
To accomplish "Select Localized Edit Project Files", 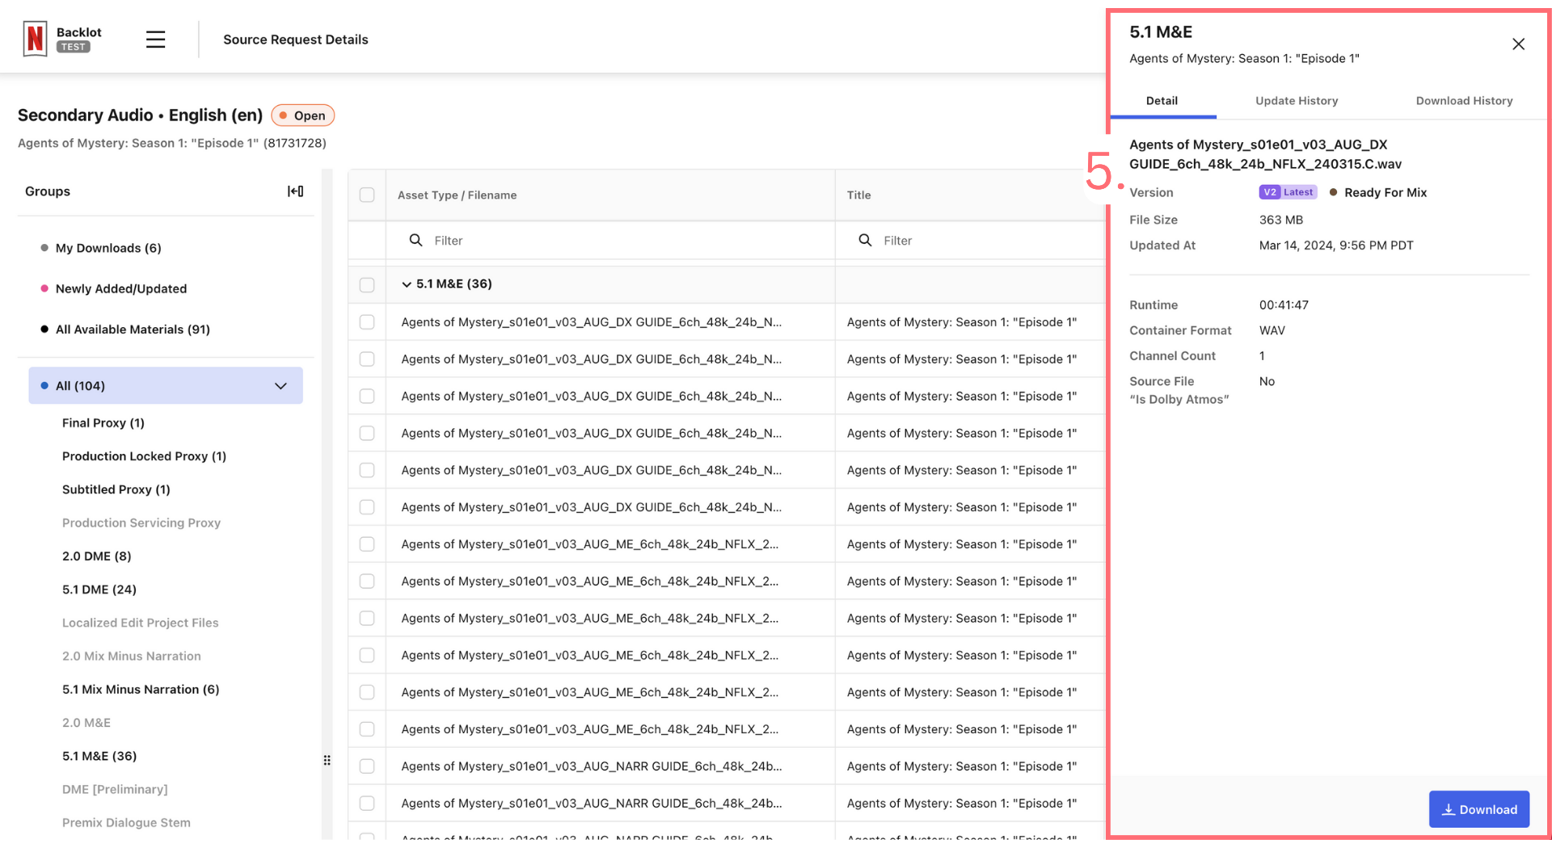I will pyautogui.click(x=141, y=623).
